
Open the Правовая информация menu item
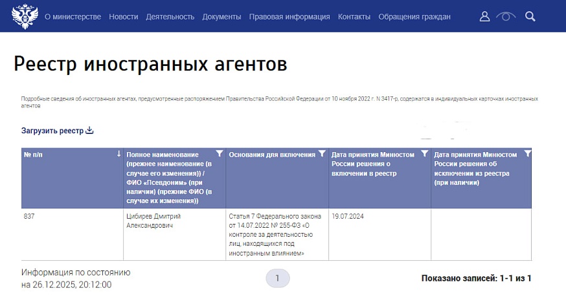[289, 17]
